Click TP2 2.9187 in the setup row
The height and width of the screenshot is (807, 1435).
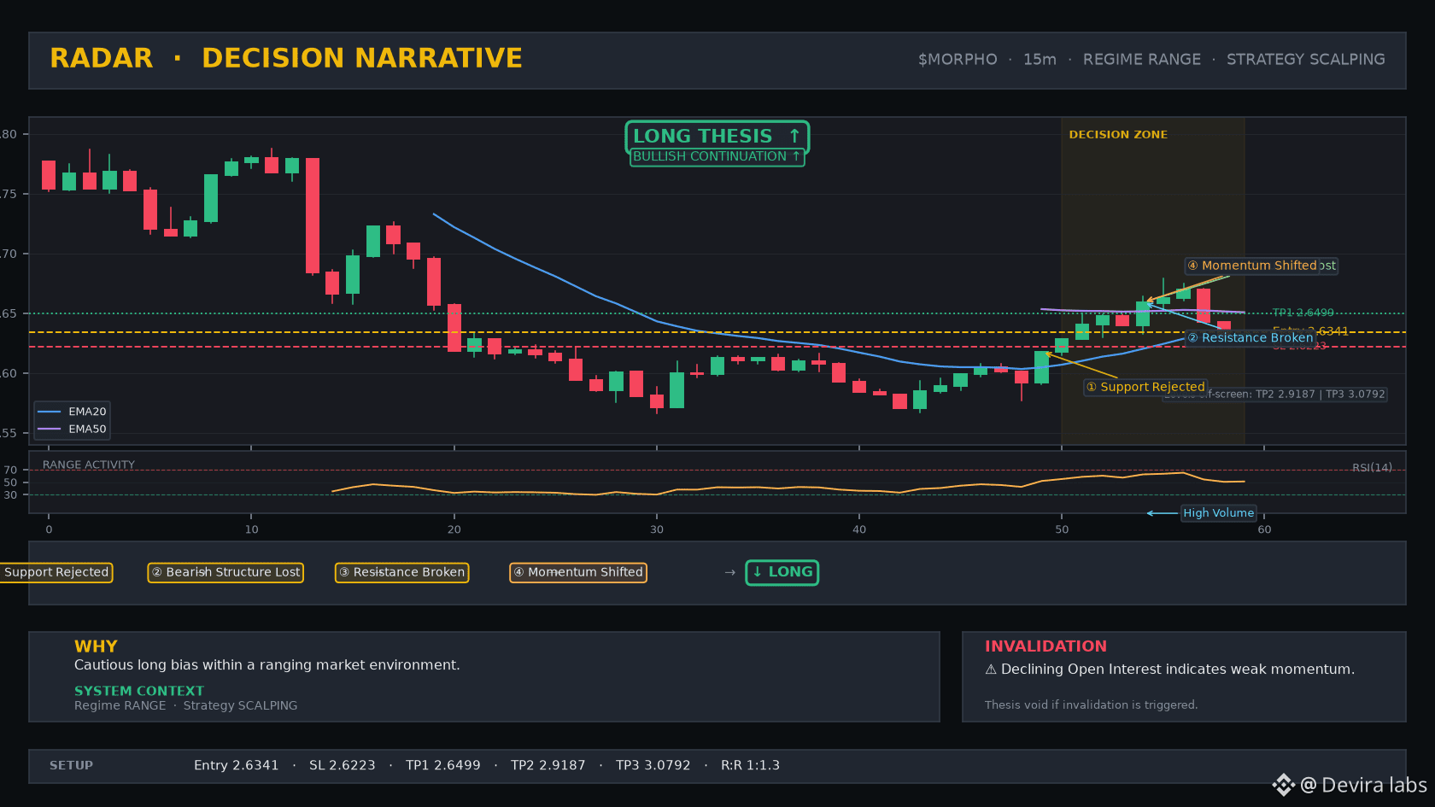pos(548,766)
